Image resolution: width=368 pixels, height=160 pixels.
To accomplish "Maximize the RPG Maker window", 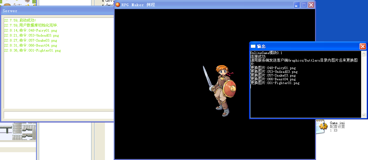I will point(304,5).
